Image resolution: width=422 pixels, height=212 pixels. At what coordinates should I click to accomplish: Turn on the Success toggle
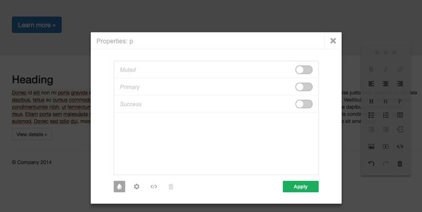tap(304, 104)
